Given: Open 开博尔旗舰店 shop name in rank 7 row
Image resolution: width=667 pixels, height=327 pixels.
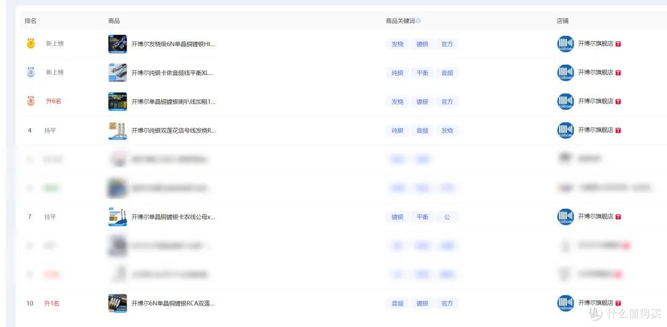Looking at the screenshot, I should pos(595,216).
